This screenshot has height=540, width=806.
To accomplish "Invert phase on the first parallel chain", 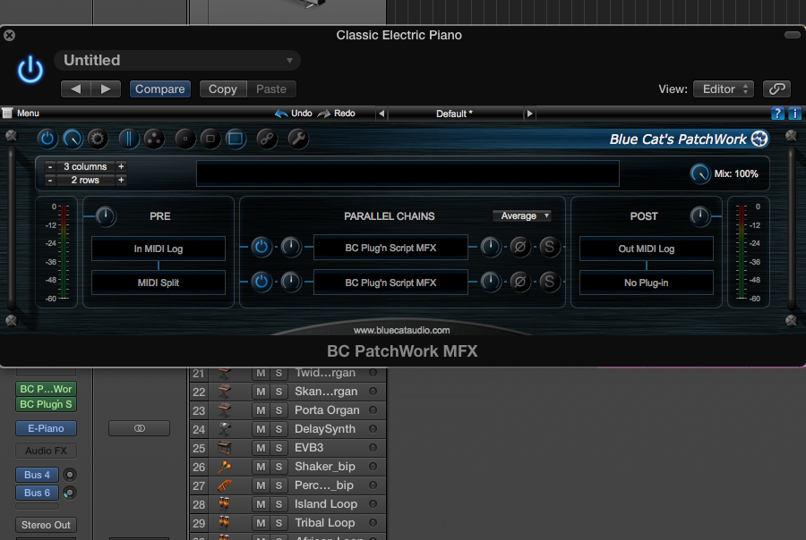I will coord(520,248).
